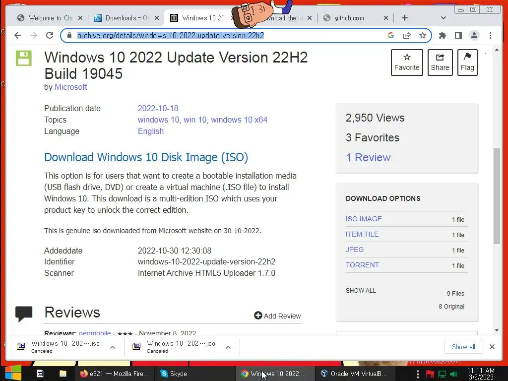Open the tray overflow dots
Screen dimensions: 508x381
(x=418, y=374)
